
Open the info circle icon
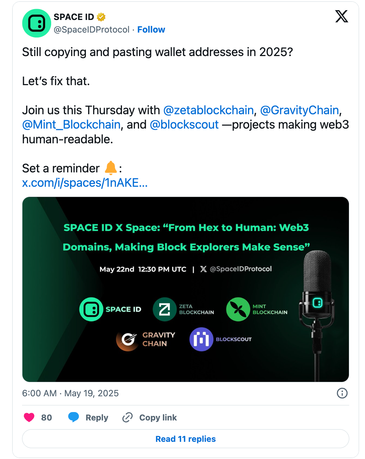[x=342, y=393]
